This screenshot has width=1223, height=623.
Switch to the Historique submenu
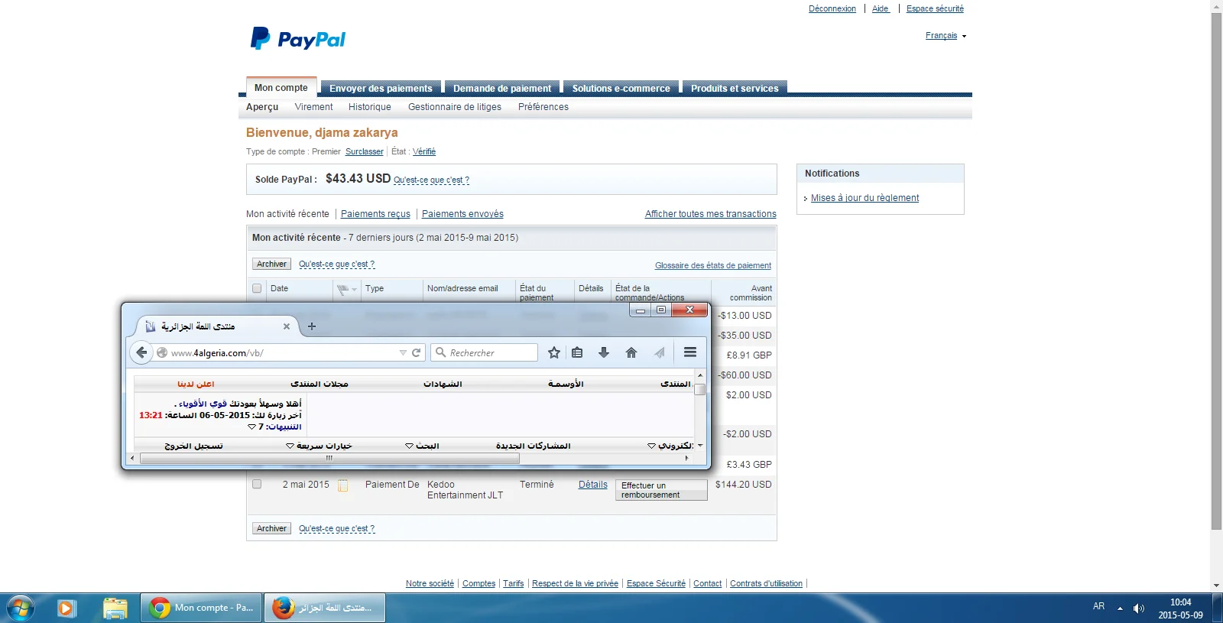[369, 107]
